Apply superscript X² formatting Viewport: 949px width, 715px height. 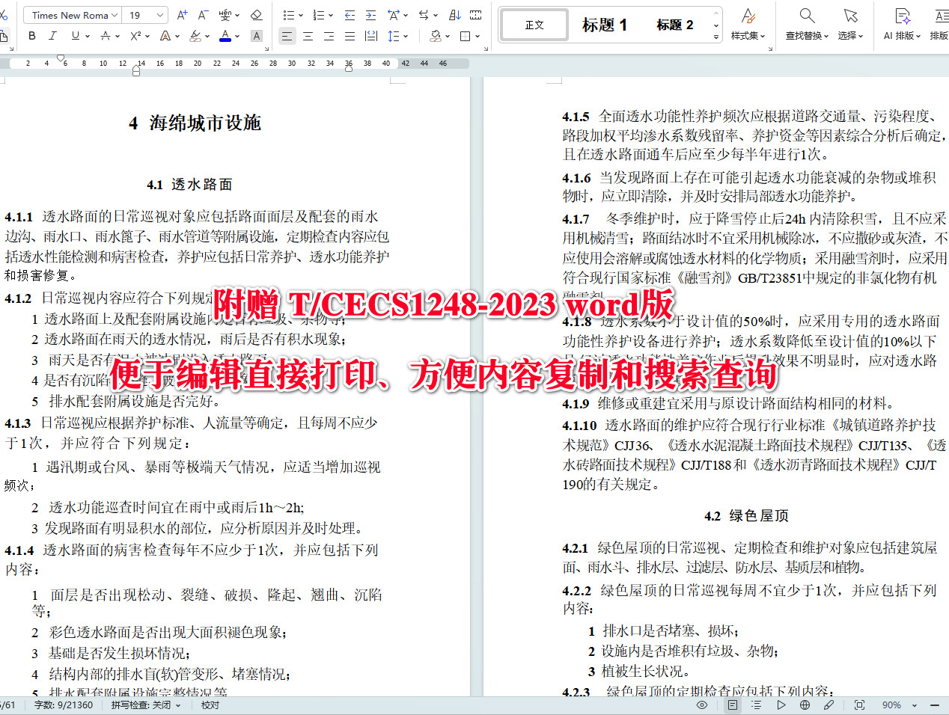[x=135, y=36]
